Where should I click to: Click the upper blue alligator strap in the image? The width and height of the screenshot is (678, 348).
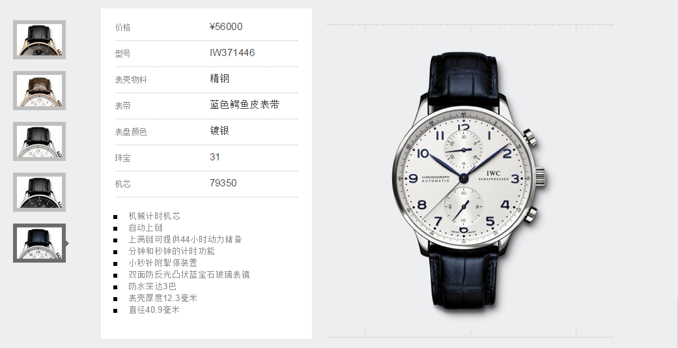[462, 80]
